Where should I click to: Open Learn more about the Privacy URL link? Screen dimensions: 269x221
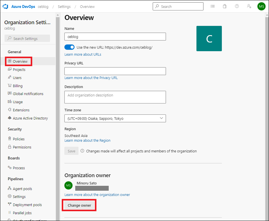tap(91, 78)
